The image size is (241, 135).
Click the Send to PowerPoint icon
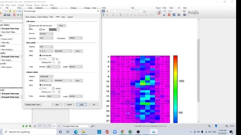pyautogui.click(x=169, y=15)
